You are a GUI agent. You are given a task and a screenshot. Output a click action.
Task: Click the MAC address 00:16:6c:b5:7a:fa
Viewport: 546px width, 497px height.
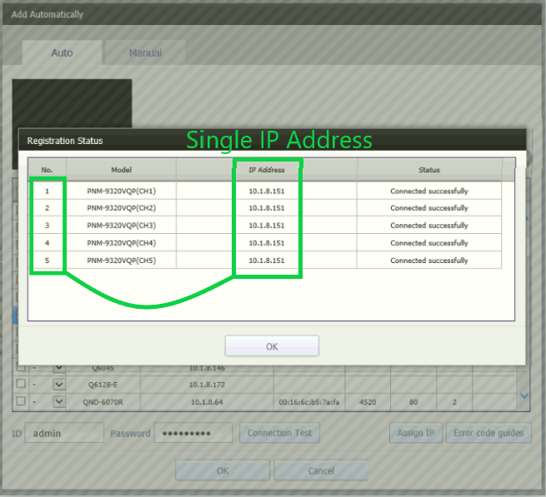309,402
